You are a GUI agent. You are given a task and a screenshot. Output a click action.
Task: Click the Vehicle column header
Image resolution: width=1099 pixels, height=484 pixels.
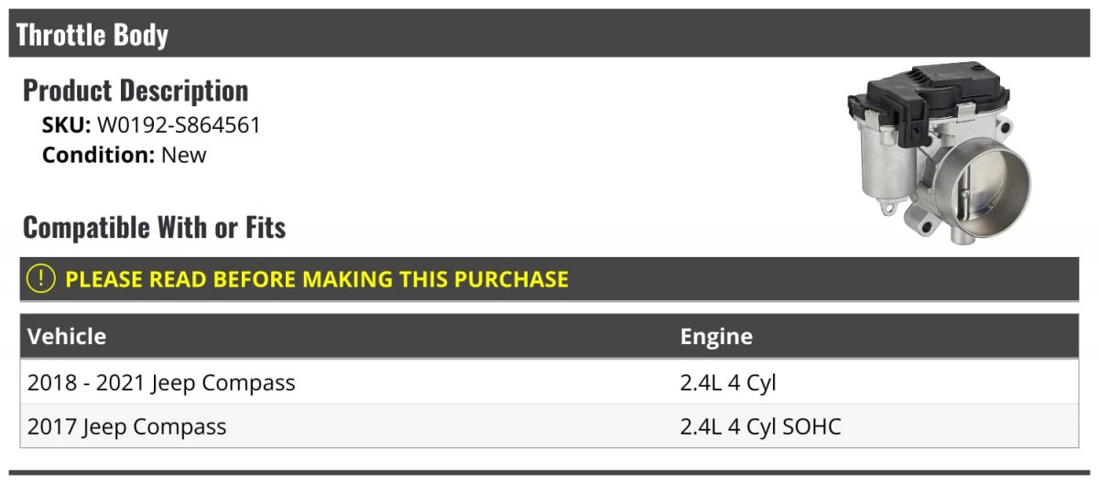[x=67, y=337]
